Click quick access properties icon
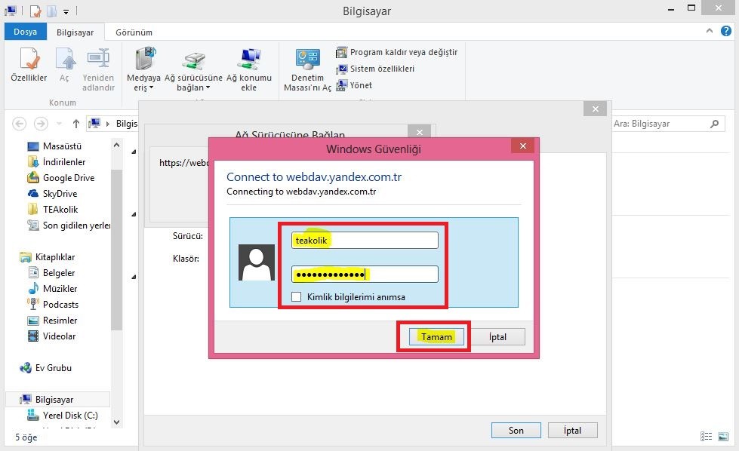This screenshot has width=739, height=451. (x=35, y=11)
